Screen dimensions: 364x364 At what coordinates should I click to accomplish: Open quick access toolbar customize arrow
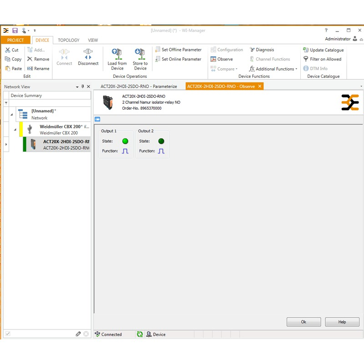(35, 30)
